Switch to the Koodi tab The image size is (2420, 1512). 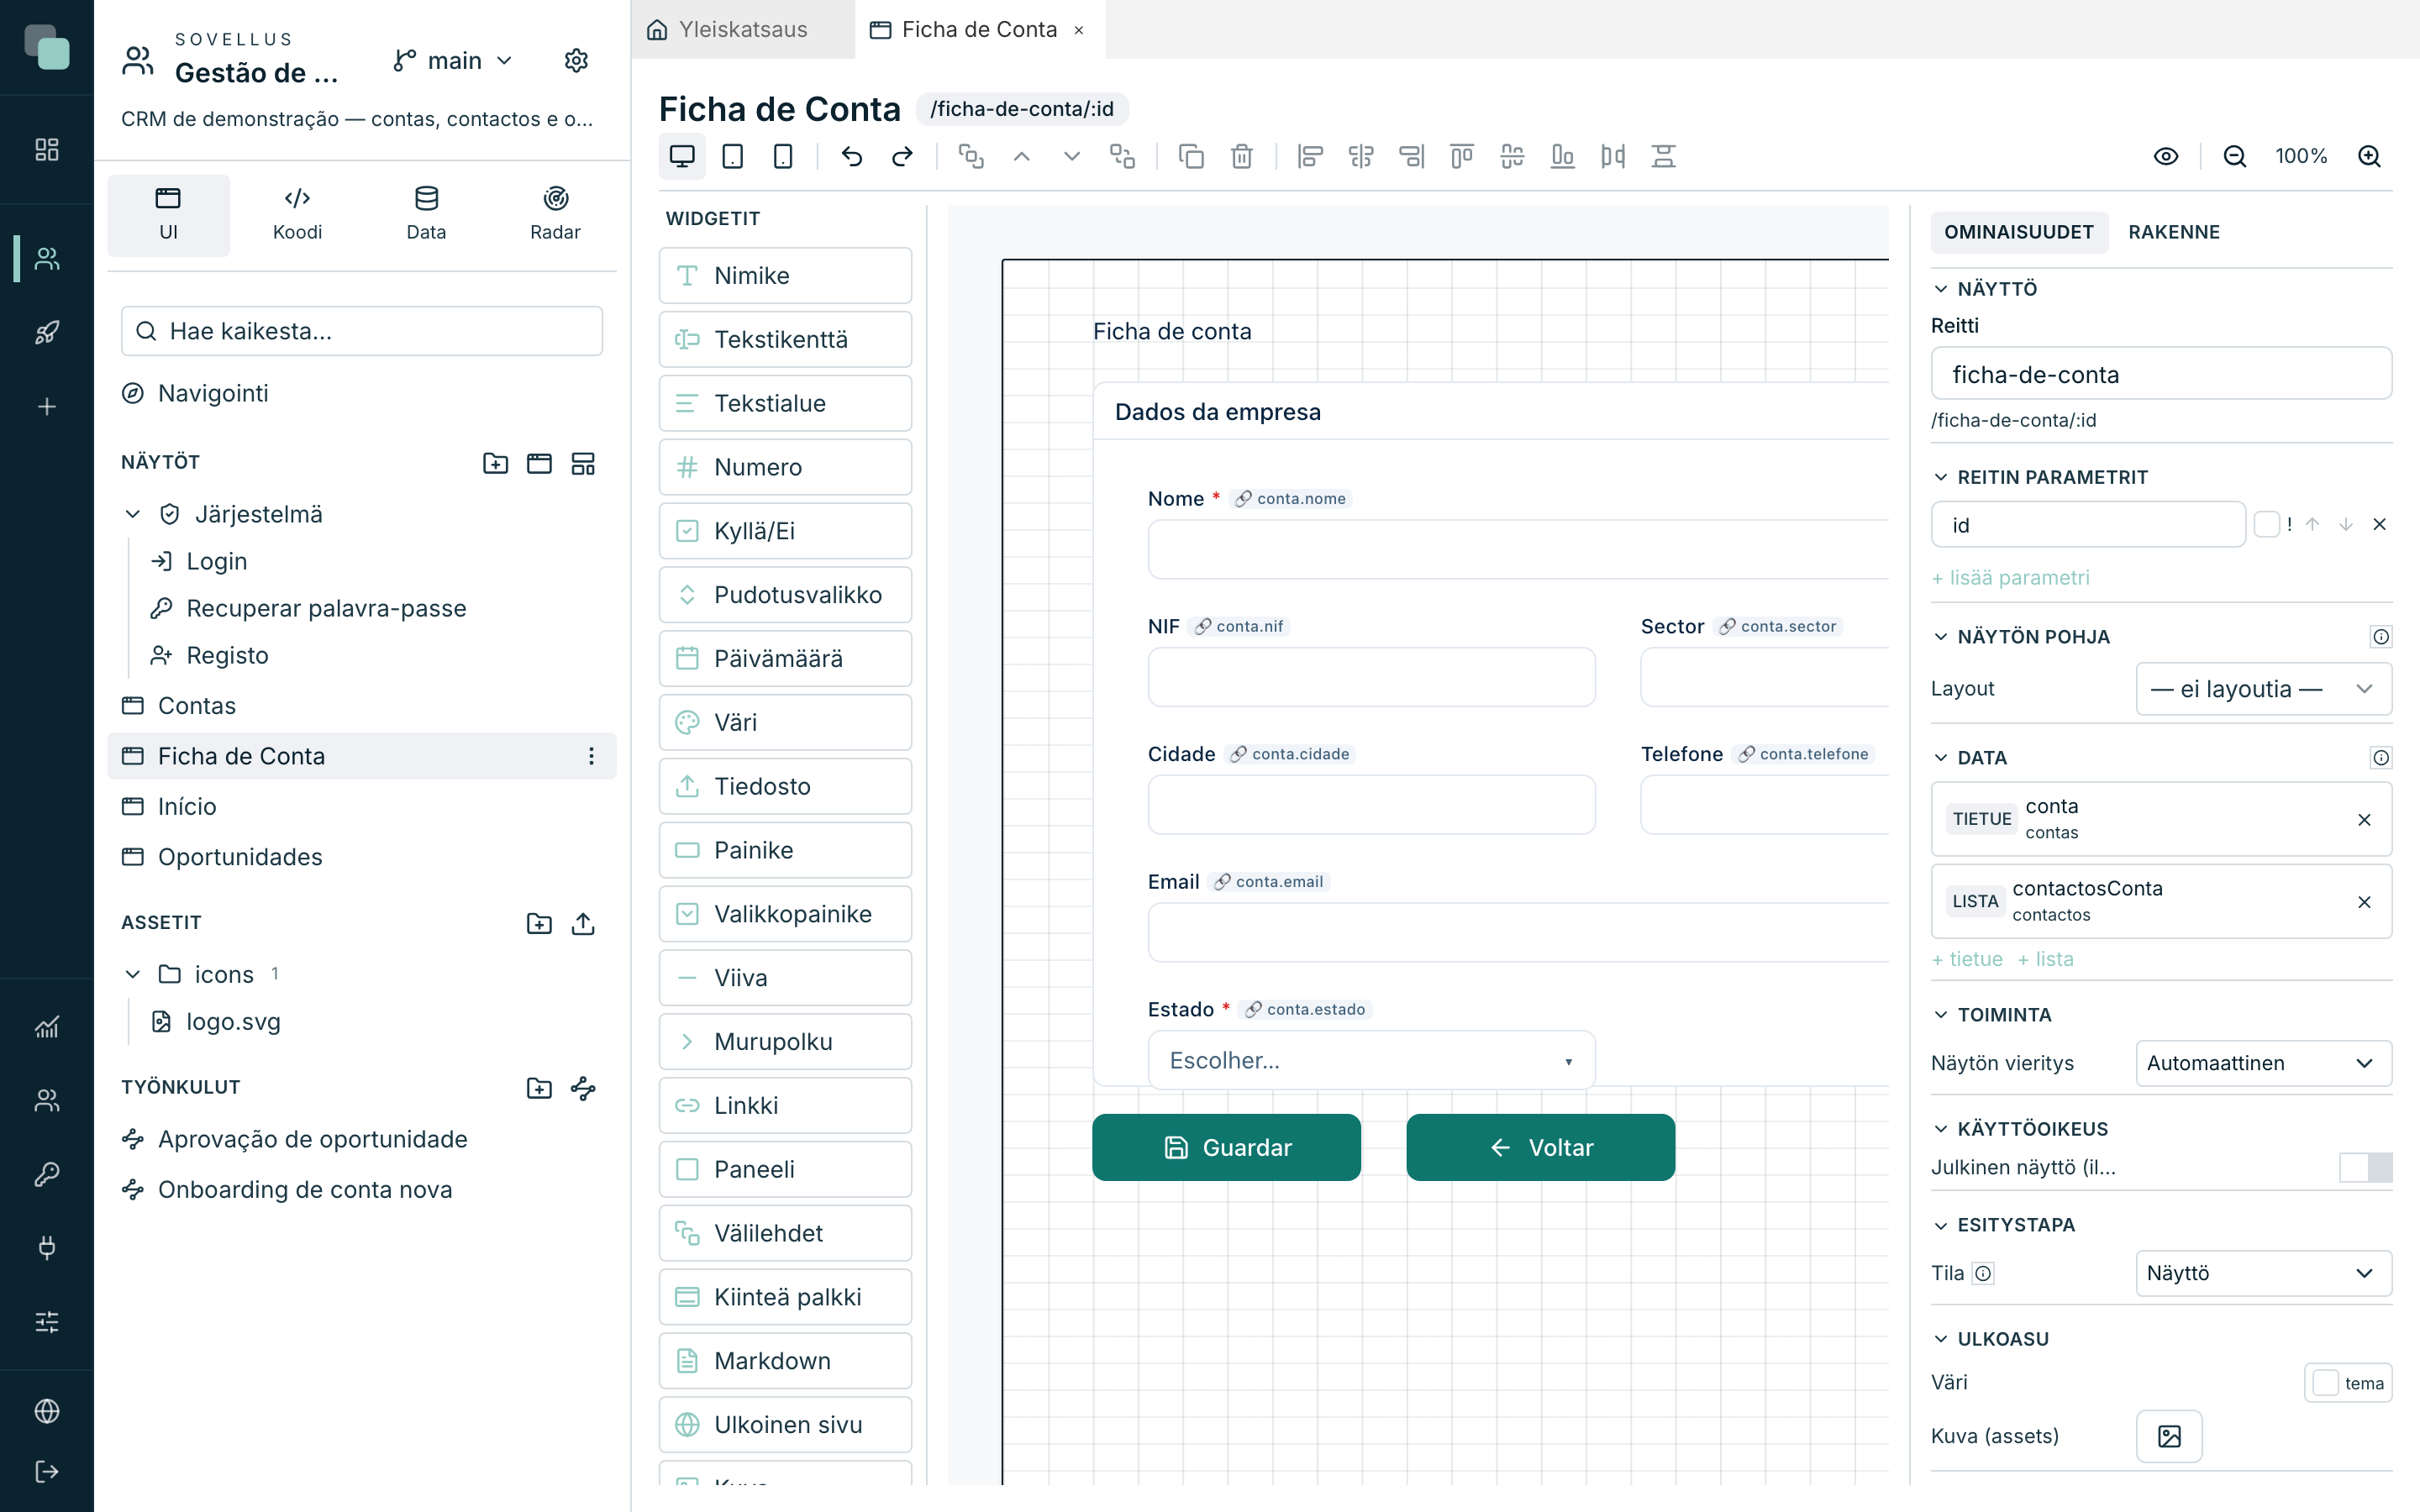(x=297, y=214)
